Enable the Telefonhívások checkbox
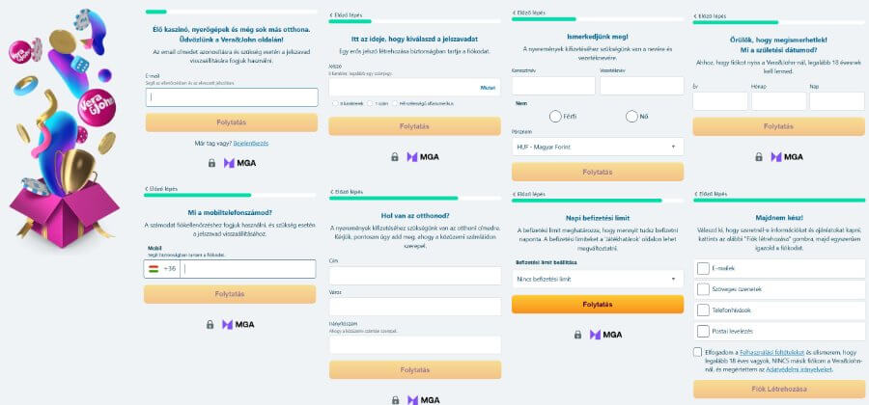Image resolution: width=869 pixels, height=405 pixels. 703,310
